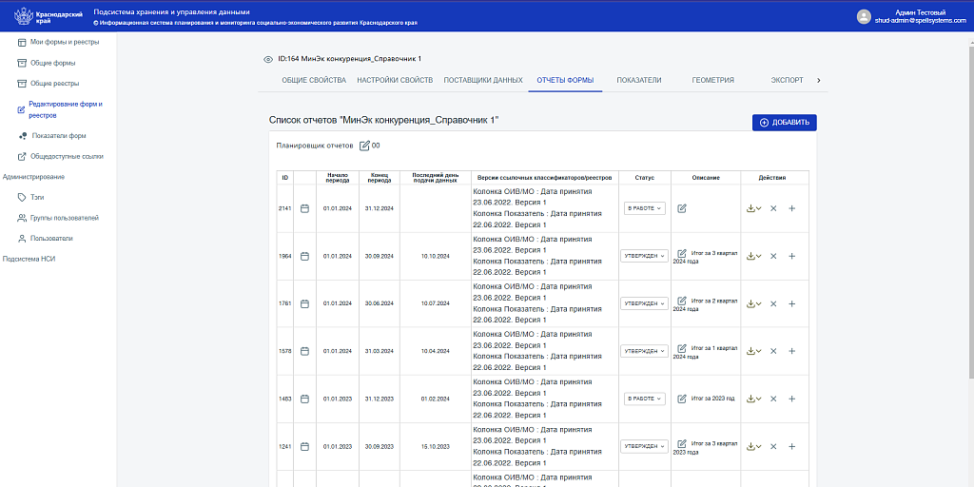Click the plus icon in row 1578
The image size is (974, 487).
pos(791,351)
